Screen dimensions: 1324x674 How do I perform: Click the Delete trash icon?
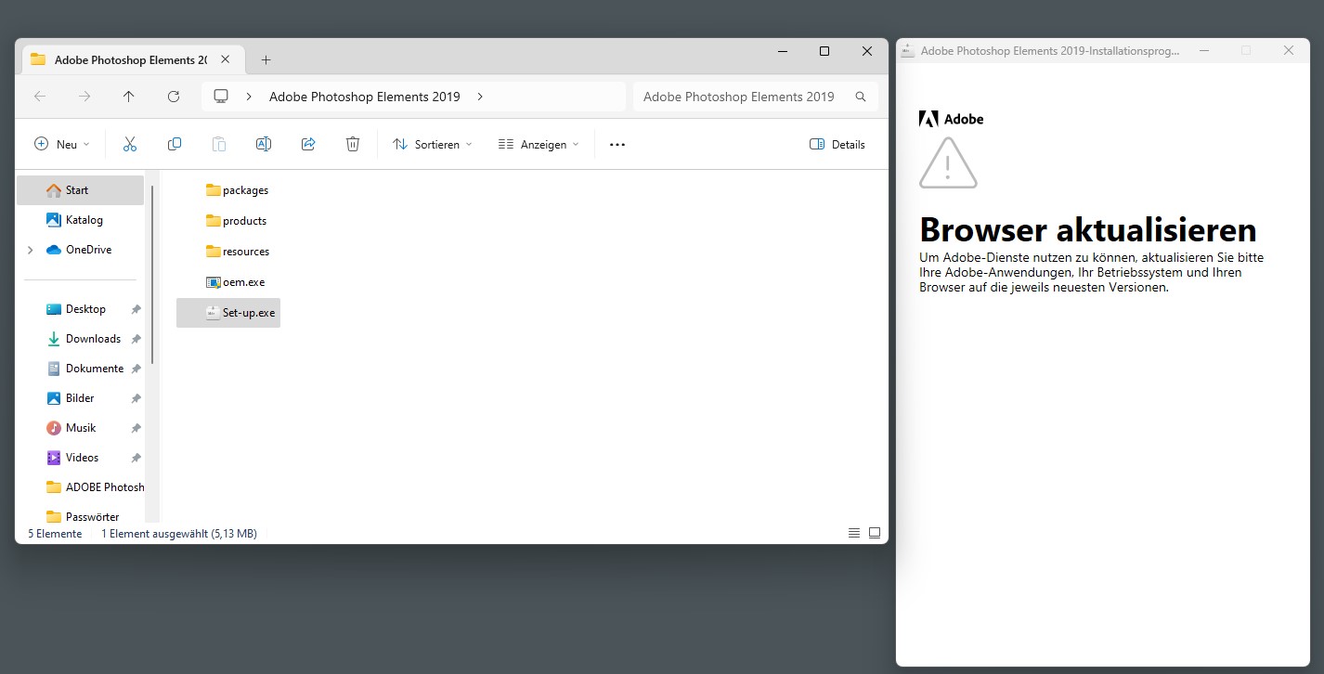353,144
